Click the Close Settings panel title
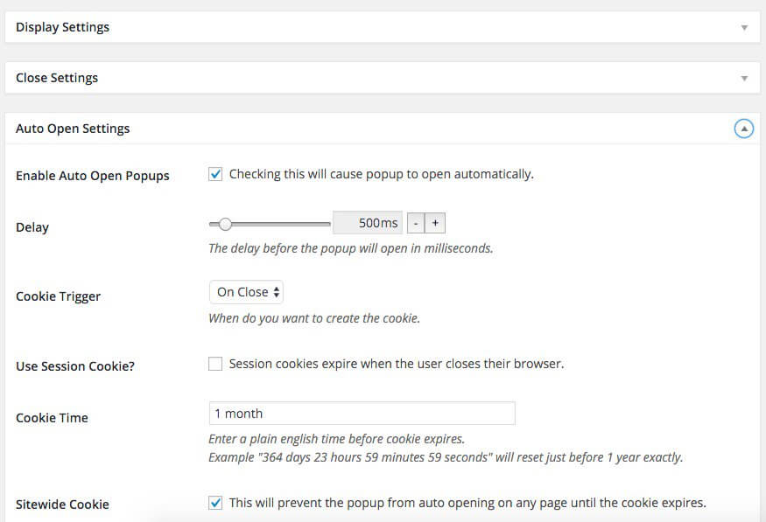This screenshot has height=522, width=766. tap(57, 78)
